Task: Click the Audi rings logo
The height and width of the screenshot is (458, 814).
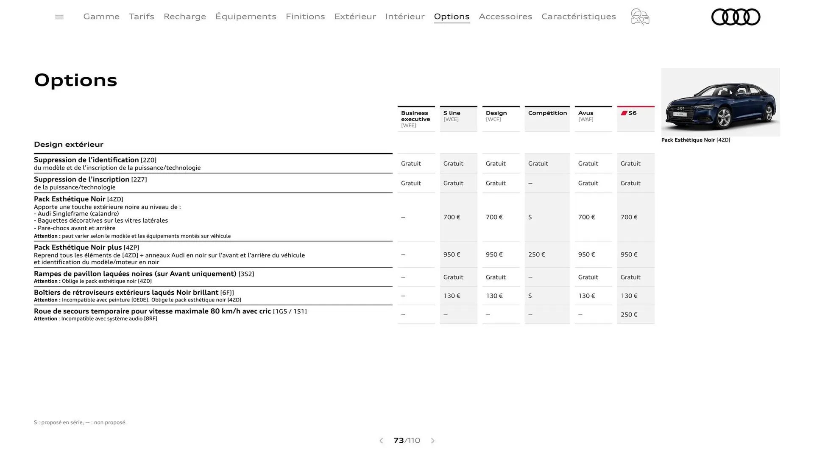Action: coord(736,17)
